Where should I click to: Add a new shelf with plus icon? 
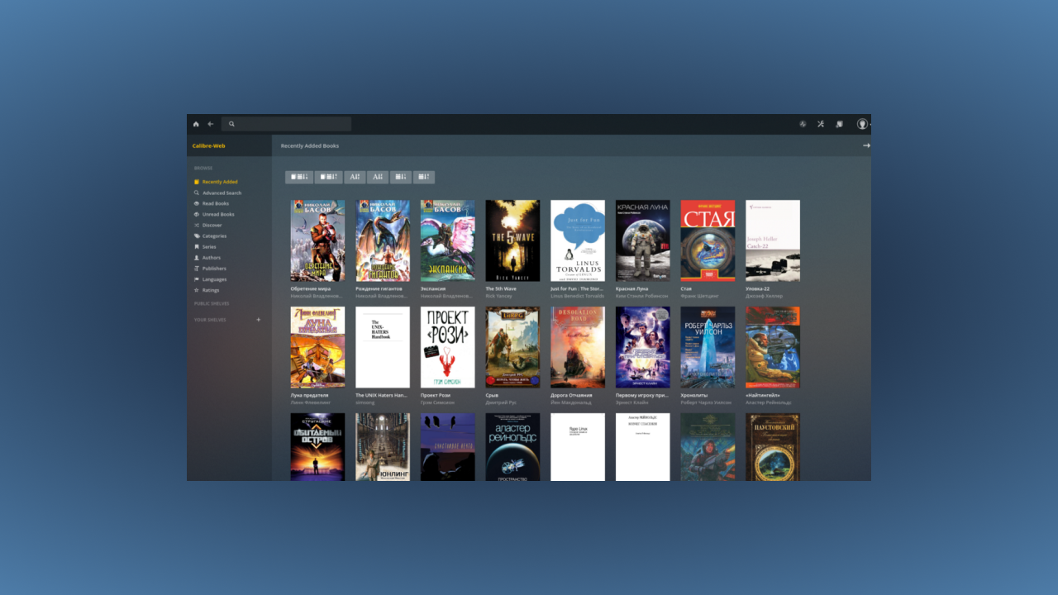pyautogui.click(x=258, y=320)
